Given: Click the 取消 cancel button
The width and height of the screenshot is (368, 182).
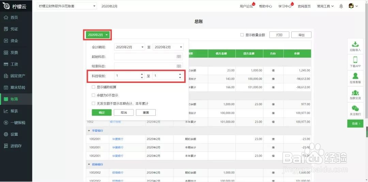Looking at the screenshot, I should (124, 112).
